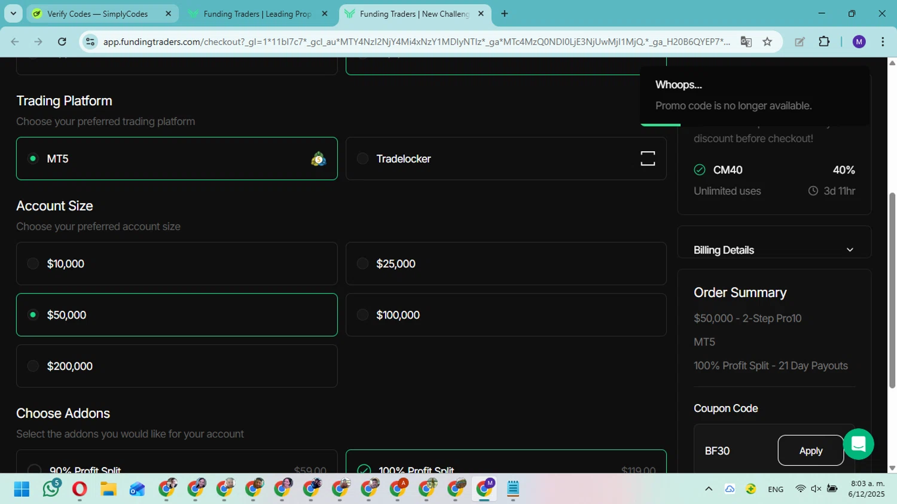Switch to Funding Traders Leading Prop tab

point(258,14)
